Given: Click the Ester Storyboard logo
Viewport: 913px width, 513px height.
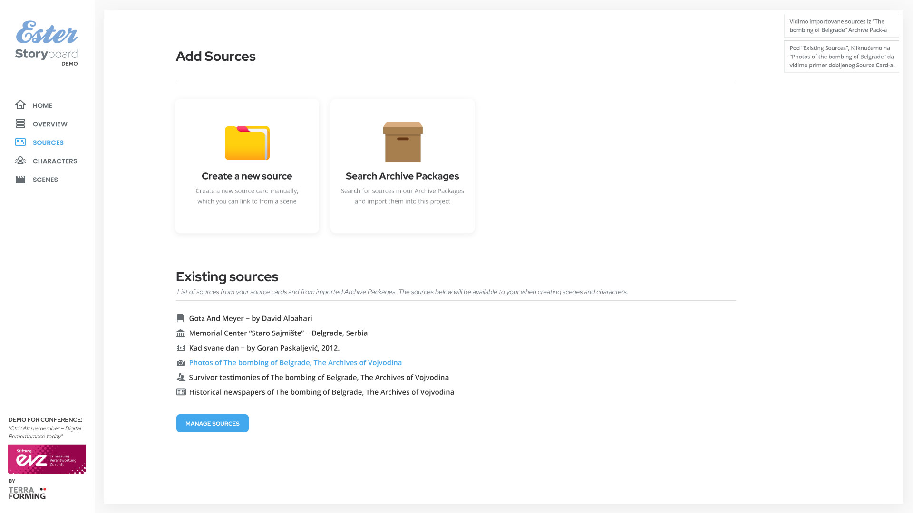Looking at the screenshot, I should [x=47, y=43].
